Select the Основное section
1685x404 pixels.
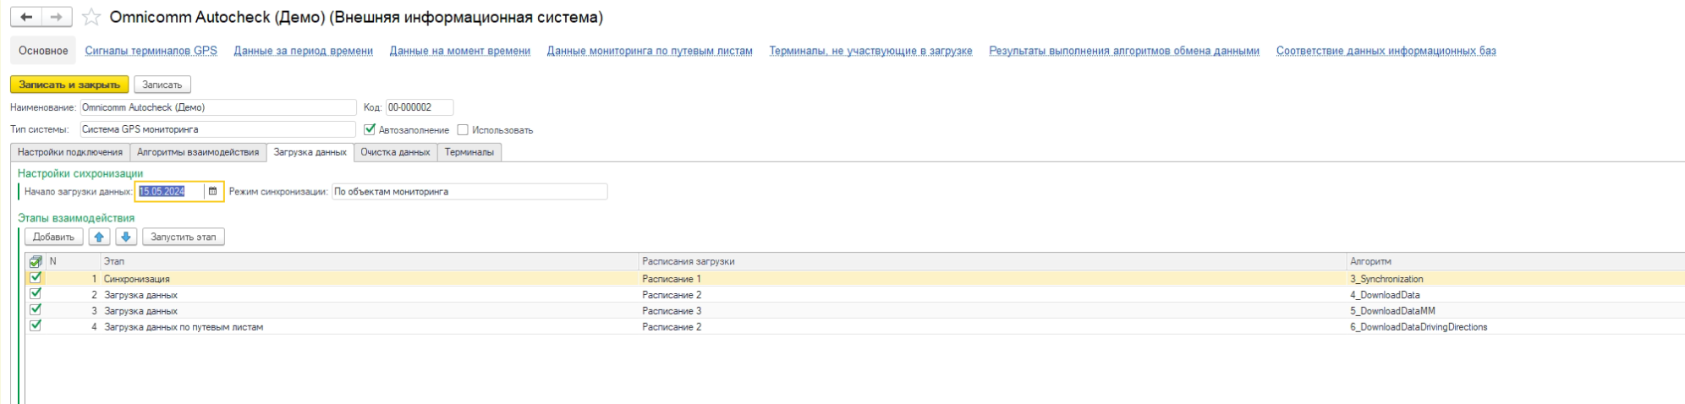[43, 51]
